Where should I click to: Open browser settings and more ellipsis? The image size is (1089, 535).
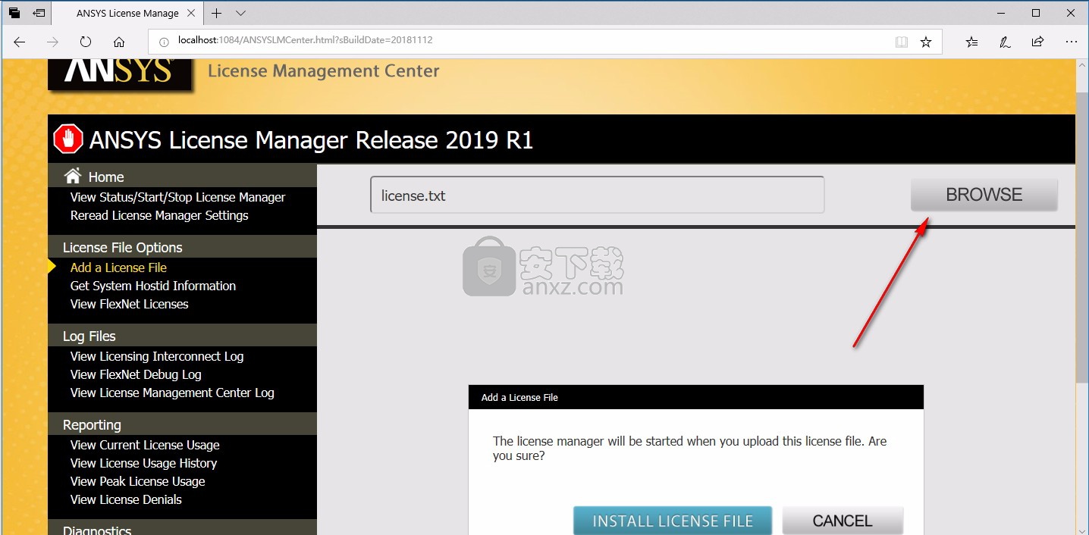(1071, 42)
